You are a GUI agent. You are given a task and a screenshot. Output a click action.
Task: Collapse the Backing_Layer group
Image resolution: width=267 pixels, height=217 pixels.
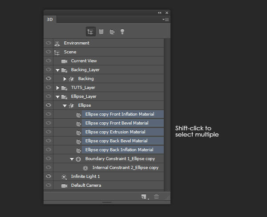[57, 70]
